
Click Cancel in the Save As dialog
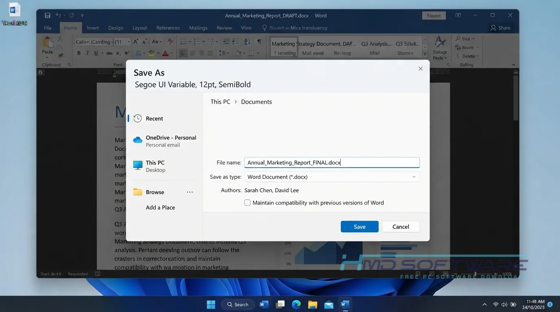[x=401, y=227]
